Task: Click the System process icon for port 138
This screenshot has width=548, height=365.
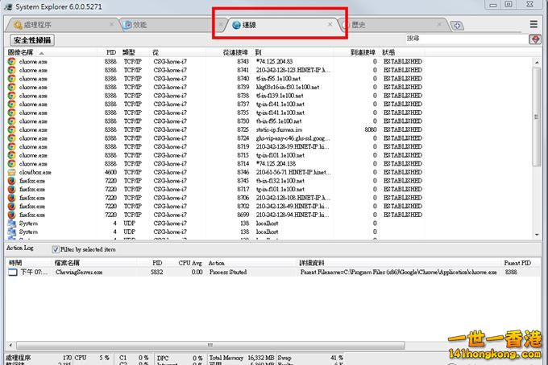Action: [x=11, y=224]
